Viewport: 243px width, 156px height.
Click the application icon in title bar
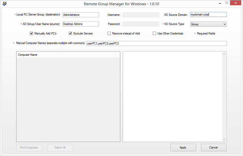tap(5, 4)
